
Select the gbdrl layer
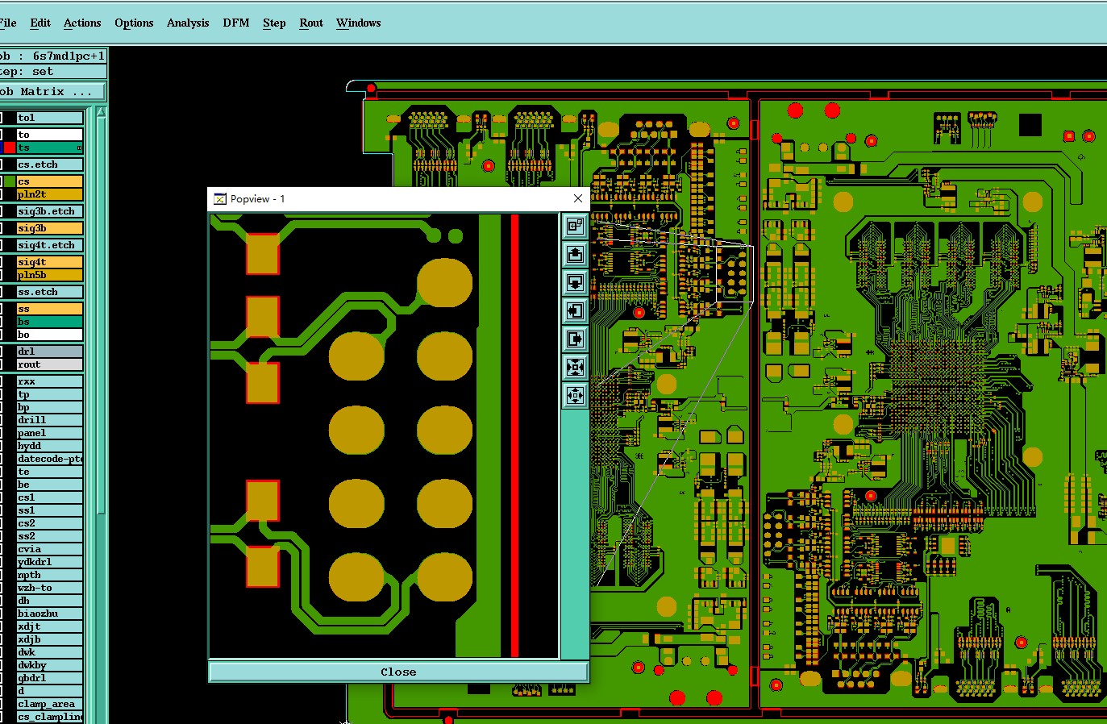click(x=49, y=678)
